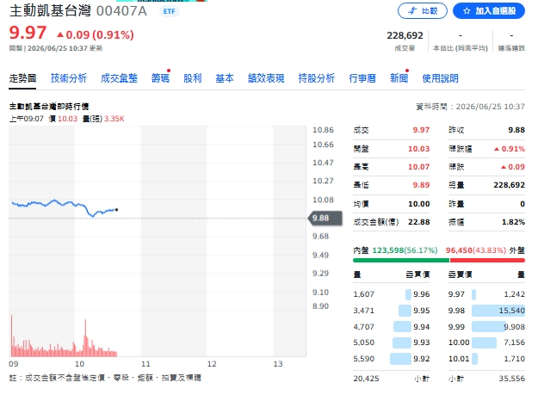
Task: Click the bid subtotal 20,425
Action: click(x=366, y=379)
